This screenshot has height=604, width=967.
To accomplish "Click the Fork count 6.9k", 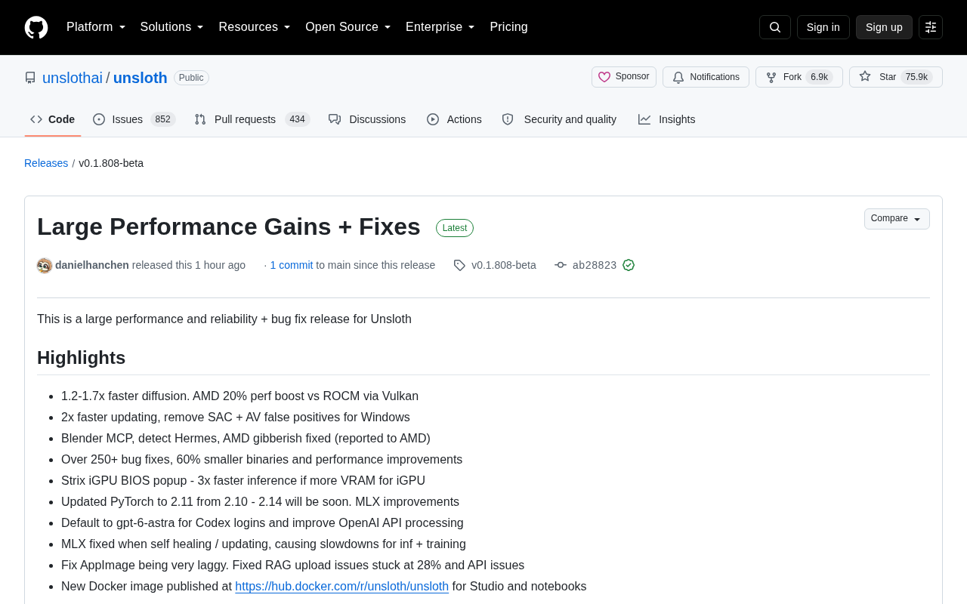I will (x=820, y=77).
